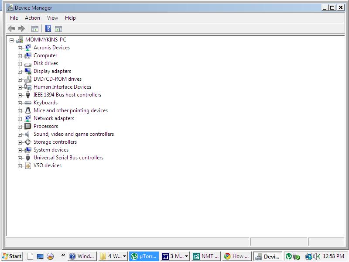Switch to the NMT taskbar button

(206, 256)
